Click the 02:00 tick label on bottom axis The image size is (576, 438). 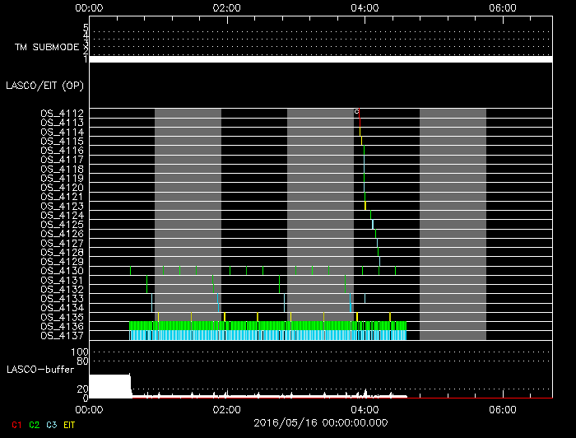[x=226, y=409]
